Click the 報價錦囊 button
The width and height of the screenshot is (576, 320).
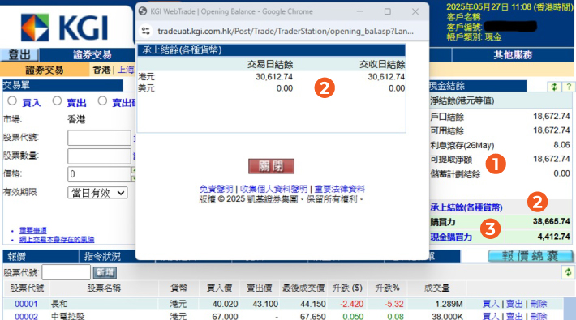pyautogui.click(x=530, y=256)
